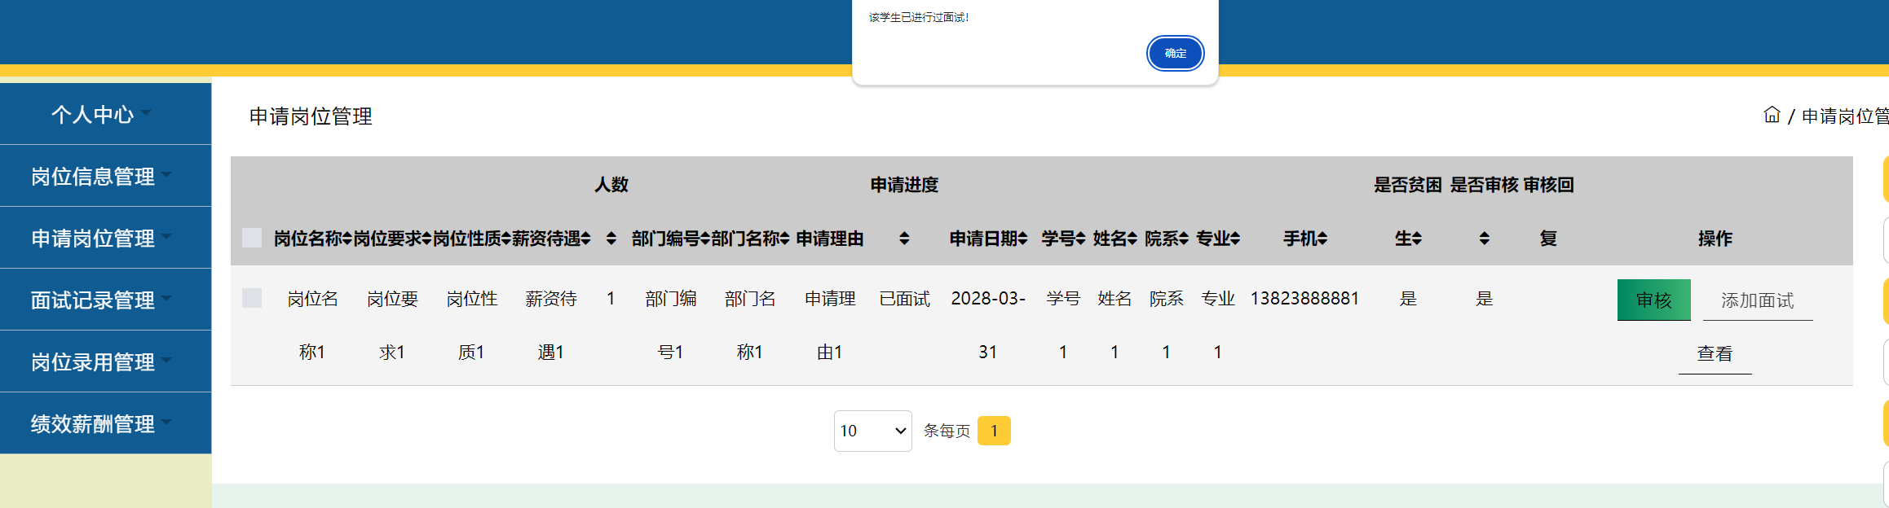This screenshot has width=1889, height=508.
Task: Expand the caret next to 绩效薪酬管理
Action: [x=166, y=422]
